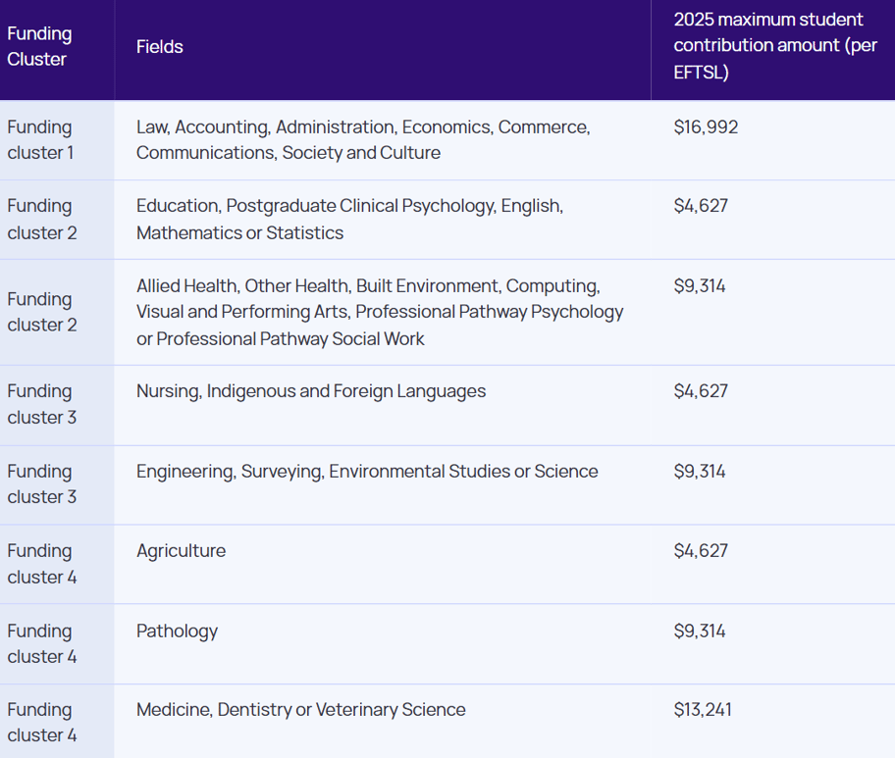Screen dimensions: 895x758
Task: Click the Education, Postgraduate Clinical Psychology fields cell
Action: point(349,220)
